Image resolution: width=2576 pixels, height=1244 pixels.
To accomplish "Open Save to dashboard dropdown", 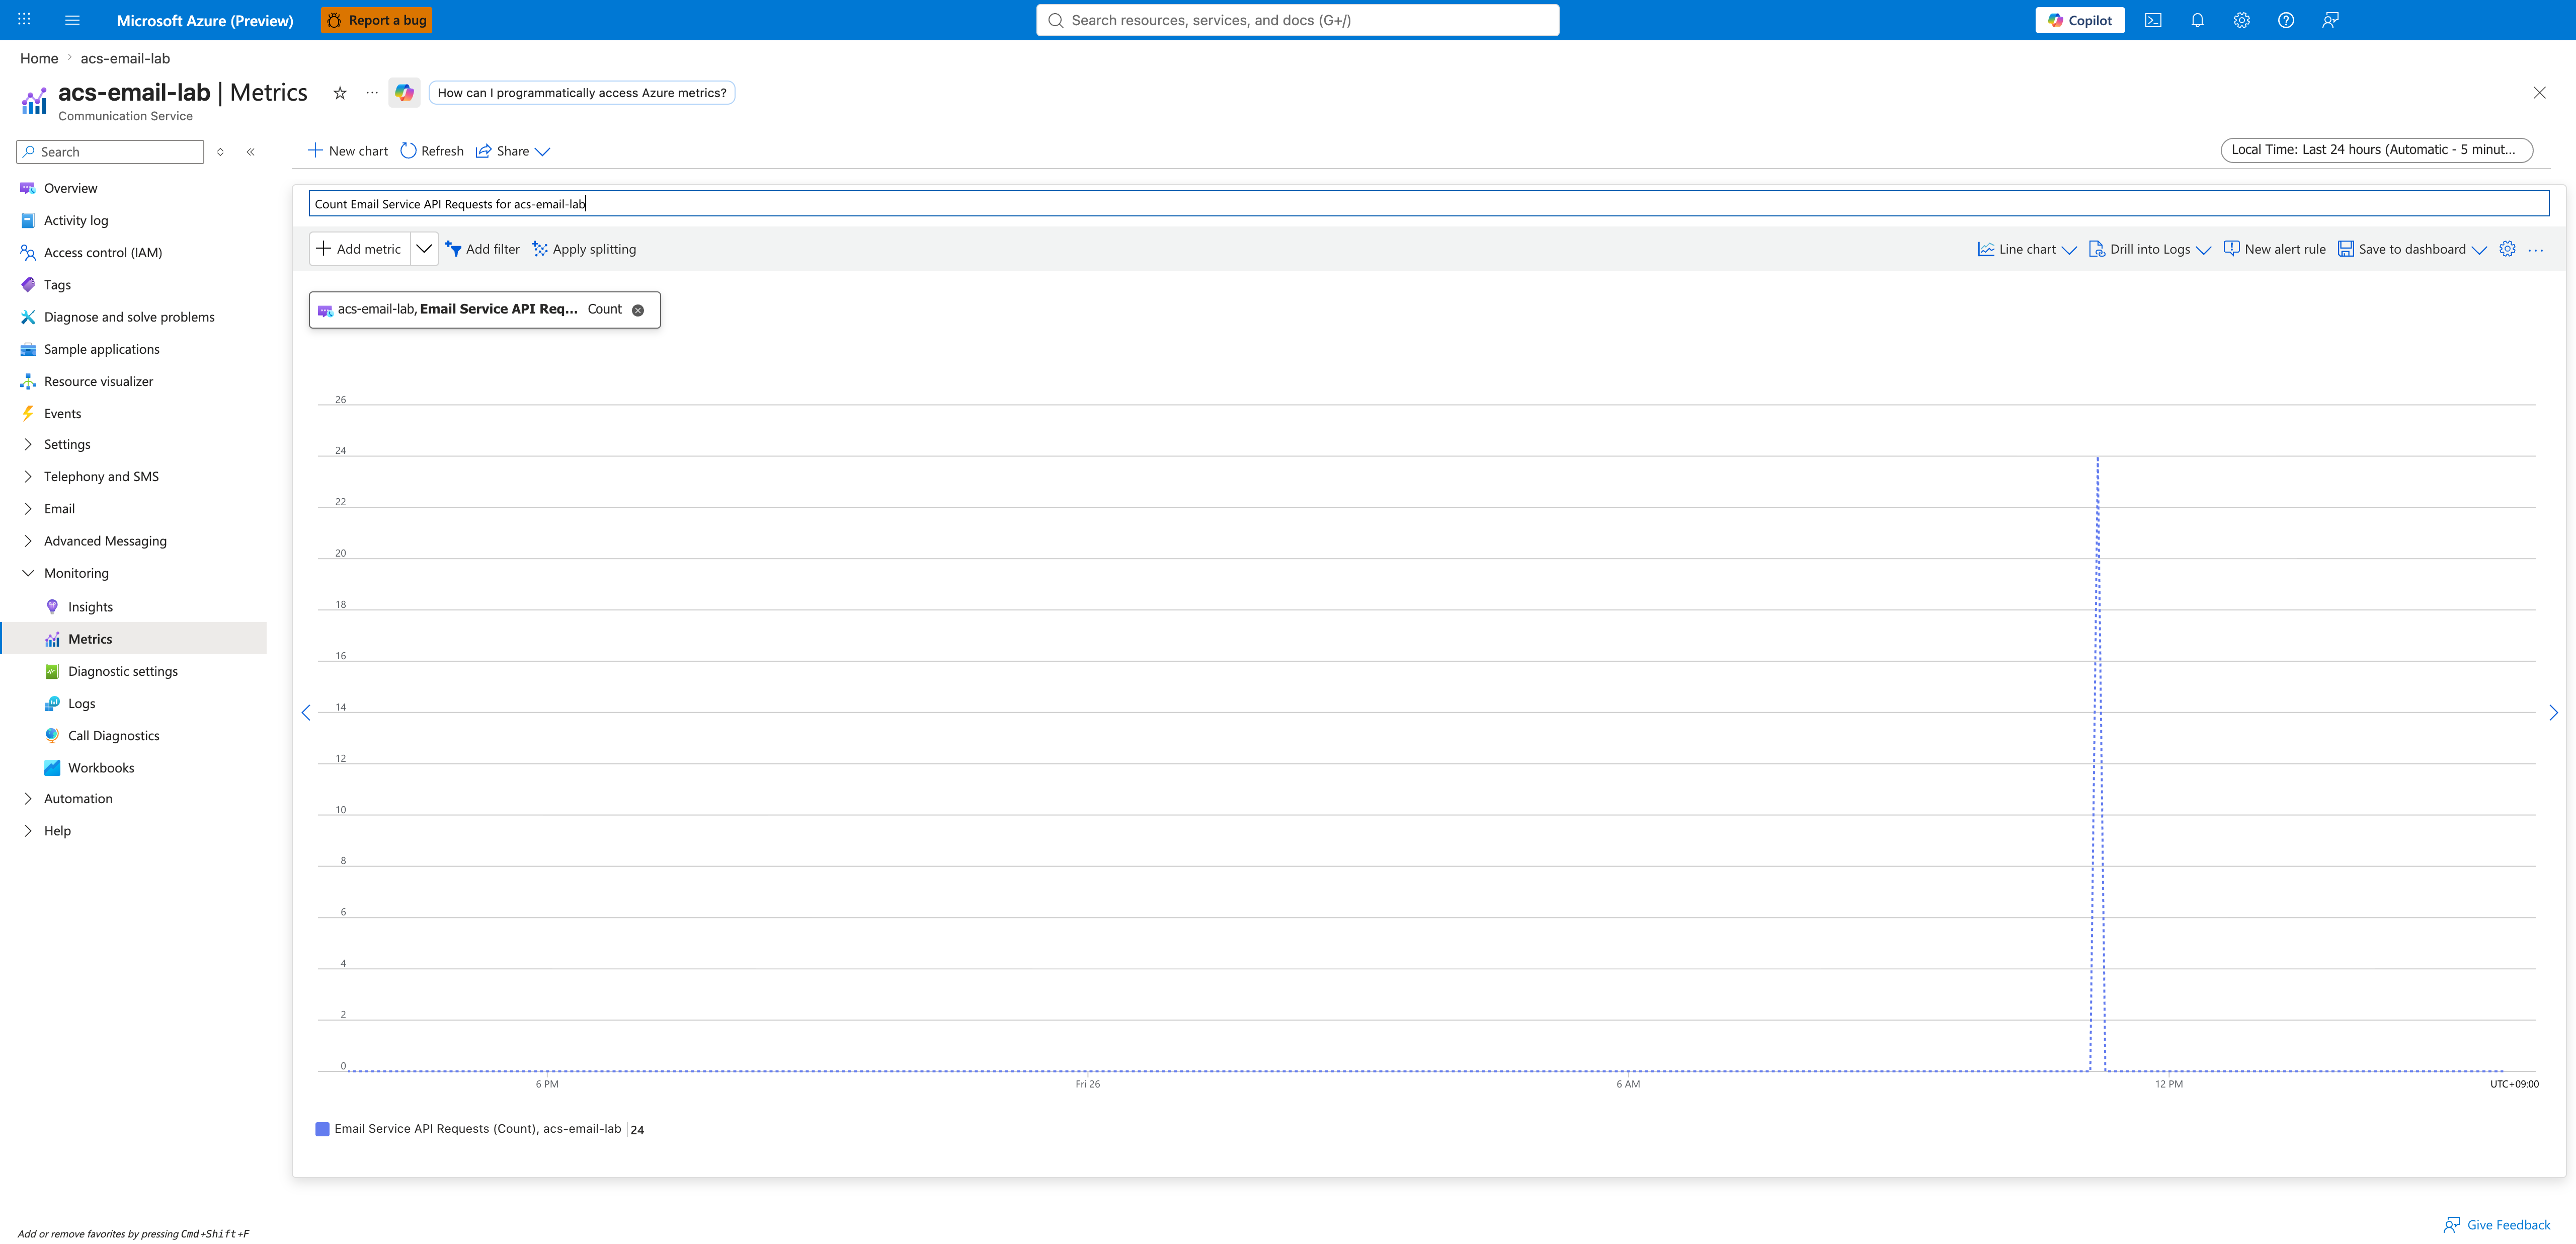I will [x=2411, y=249].
